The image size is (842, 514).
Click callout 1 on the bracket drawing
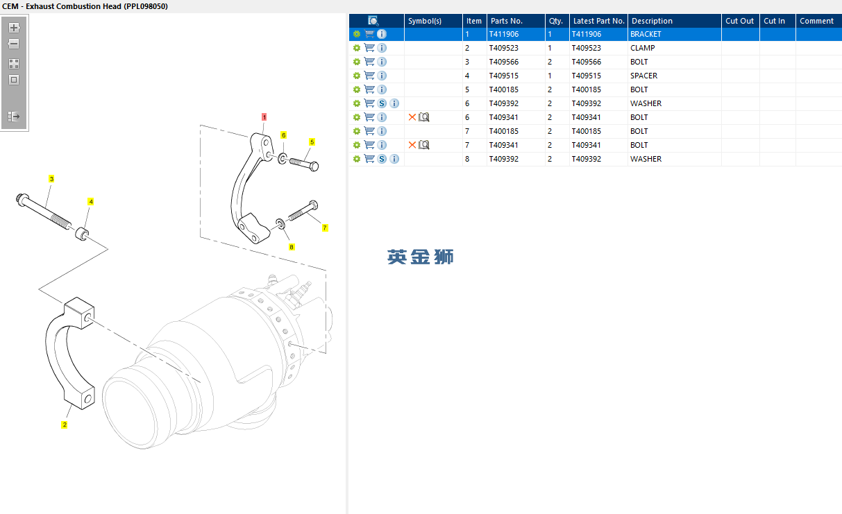[x=264, y=117]
